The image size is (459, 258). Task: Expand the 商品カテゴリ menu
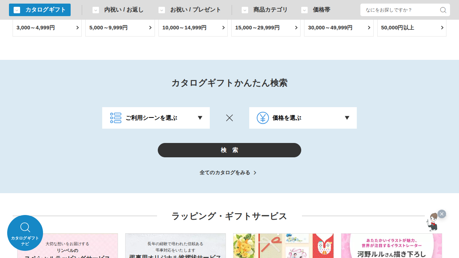pos(265,10)
